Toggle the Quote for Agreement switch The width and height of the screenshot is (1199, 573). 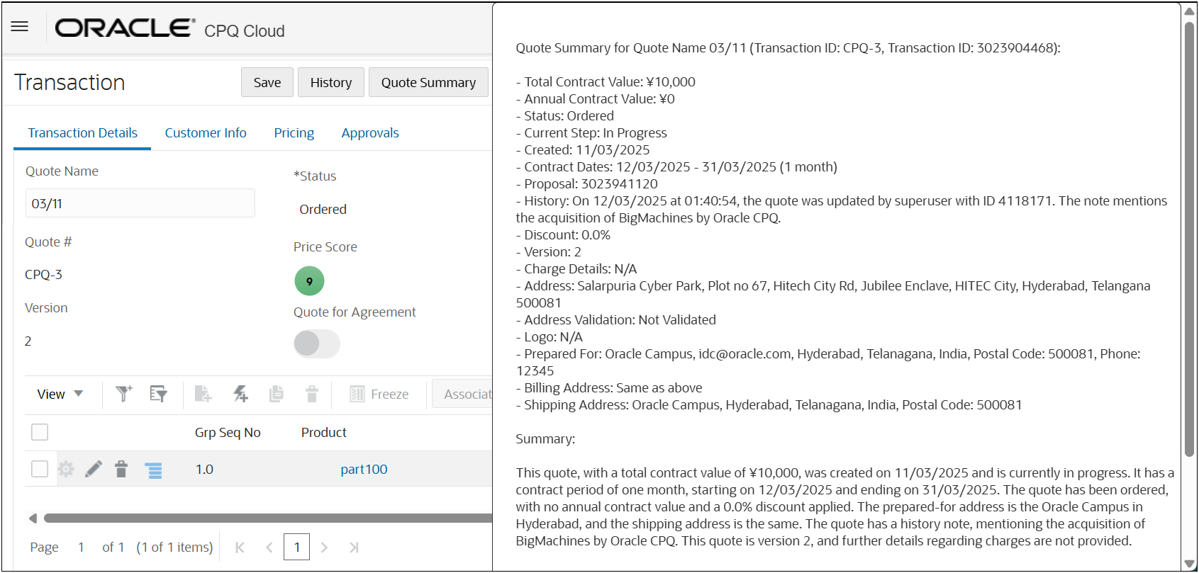[317, 344]
